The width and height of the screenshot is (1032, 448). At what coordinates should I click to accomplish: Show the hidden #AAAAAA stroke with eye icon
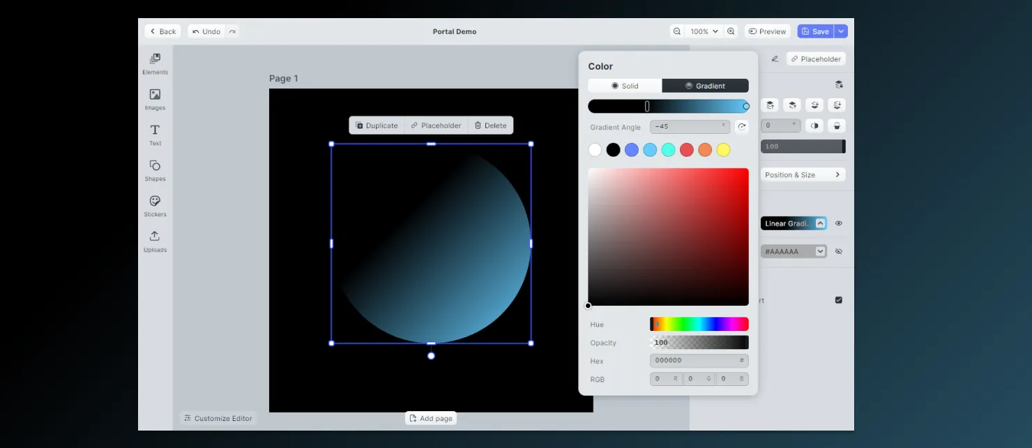[x=839, y=252]
